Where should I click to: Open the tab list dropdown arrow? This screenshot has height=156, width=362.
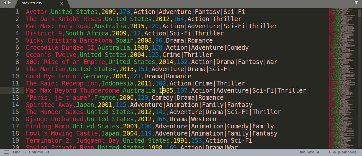click(356, 3)
